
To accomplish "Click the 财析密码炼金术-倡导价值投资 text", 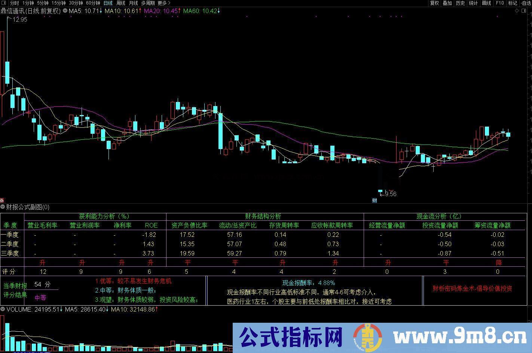I will coord(472,288).
